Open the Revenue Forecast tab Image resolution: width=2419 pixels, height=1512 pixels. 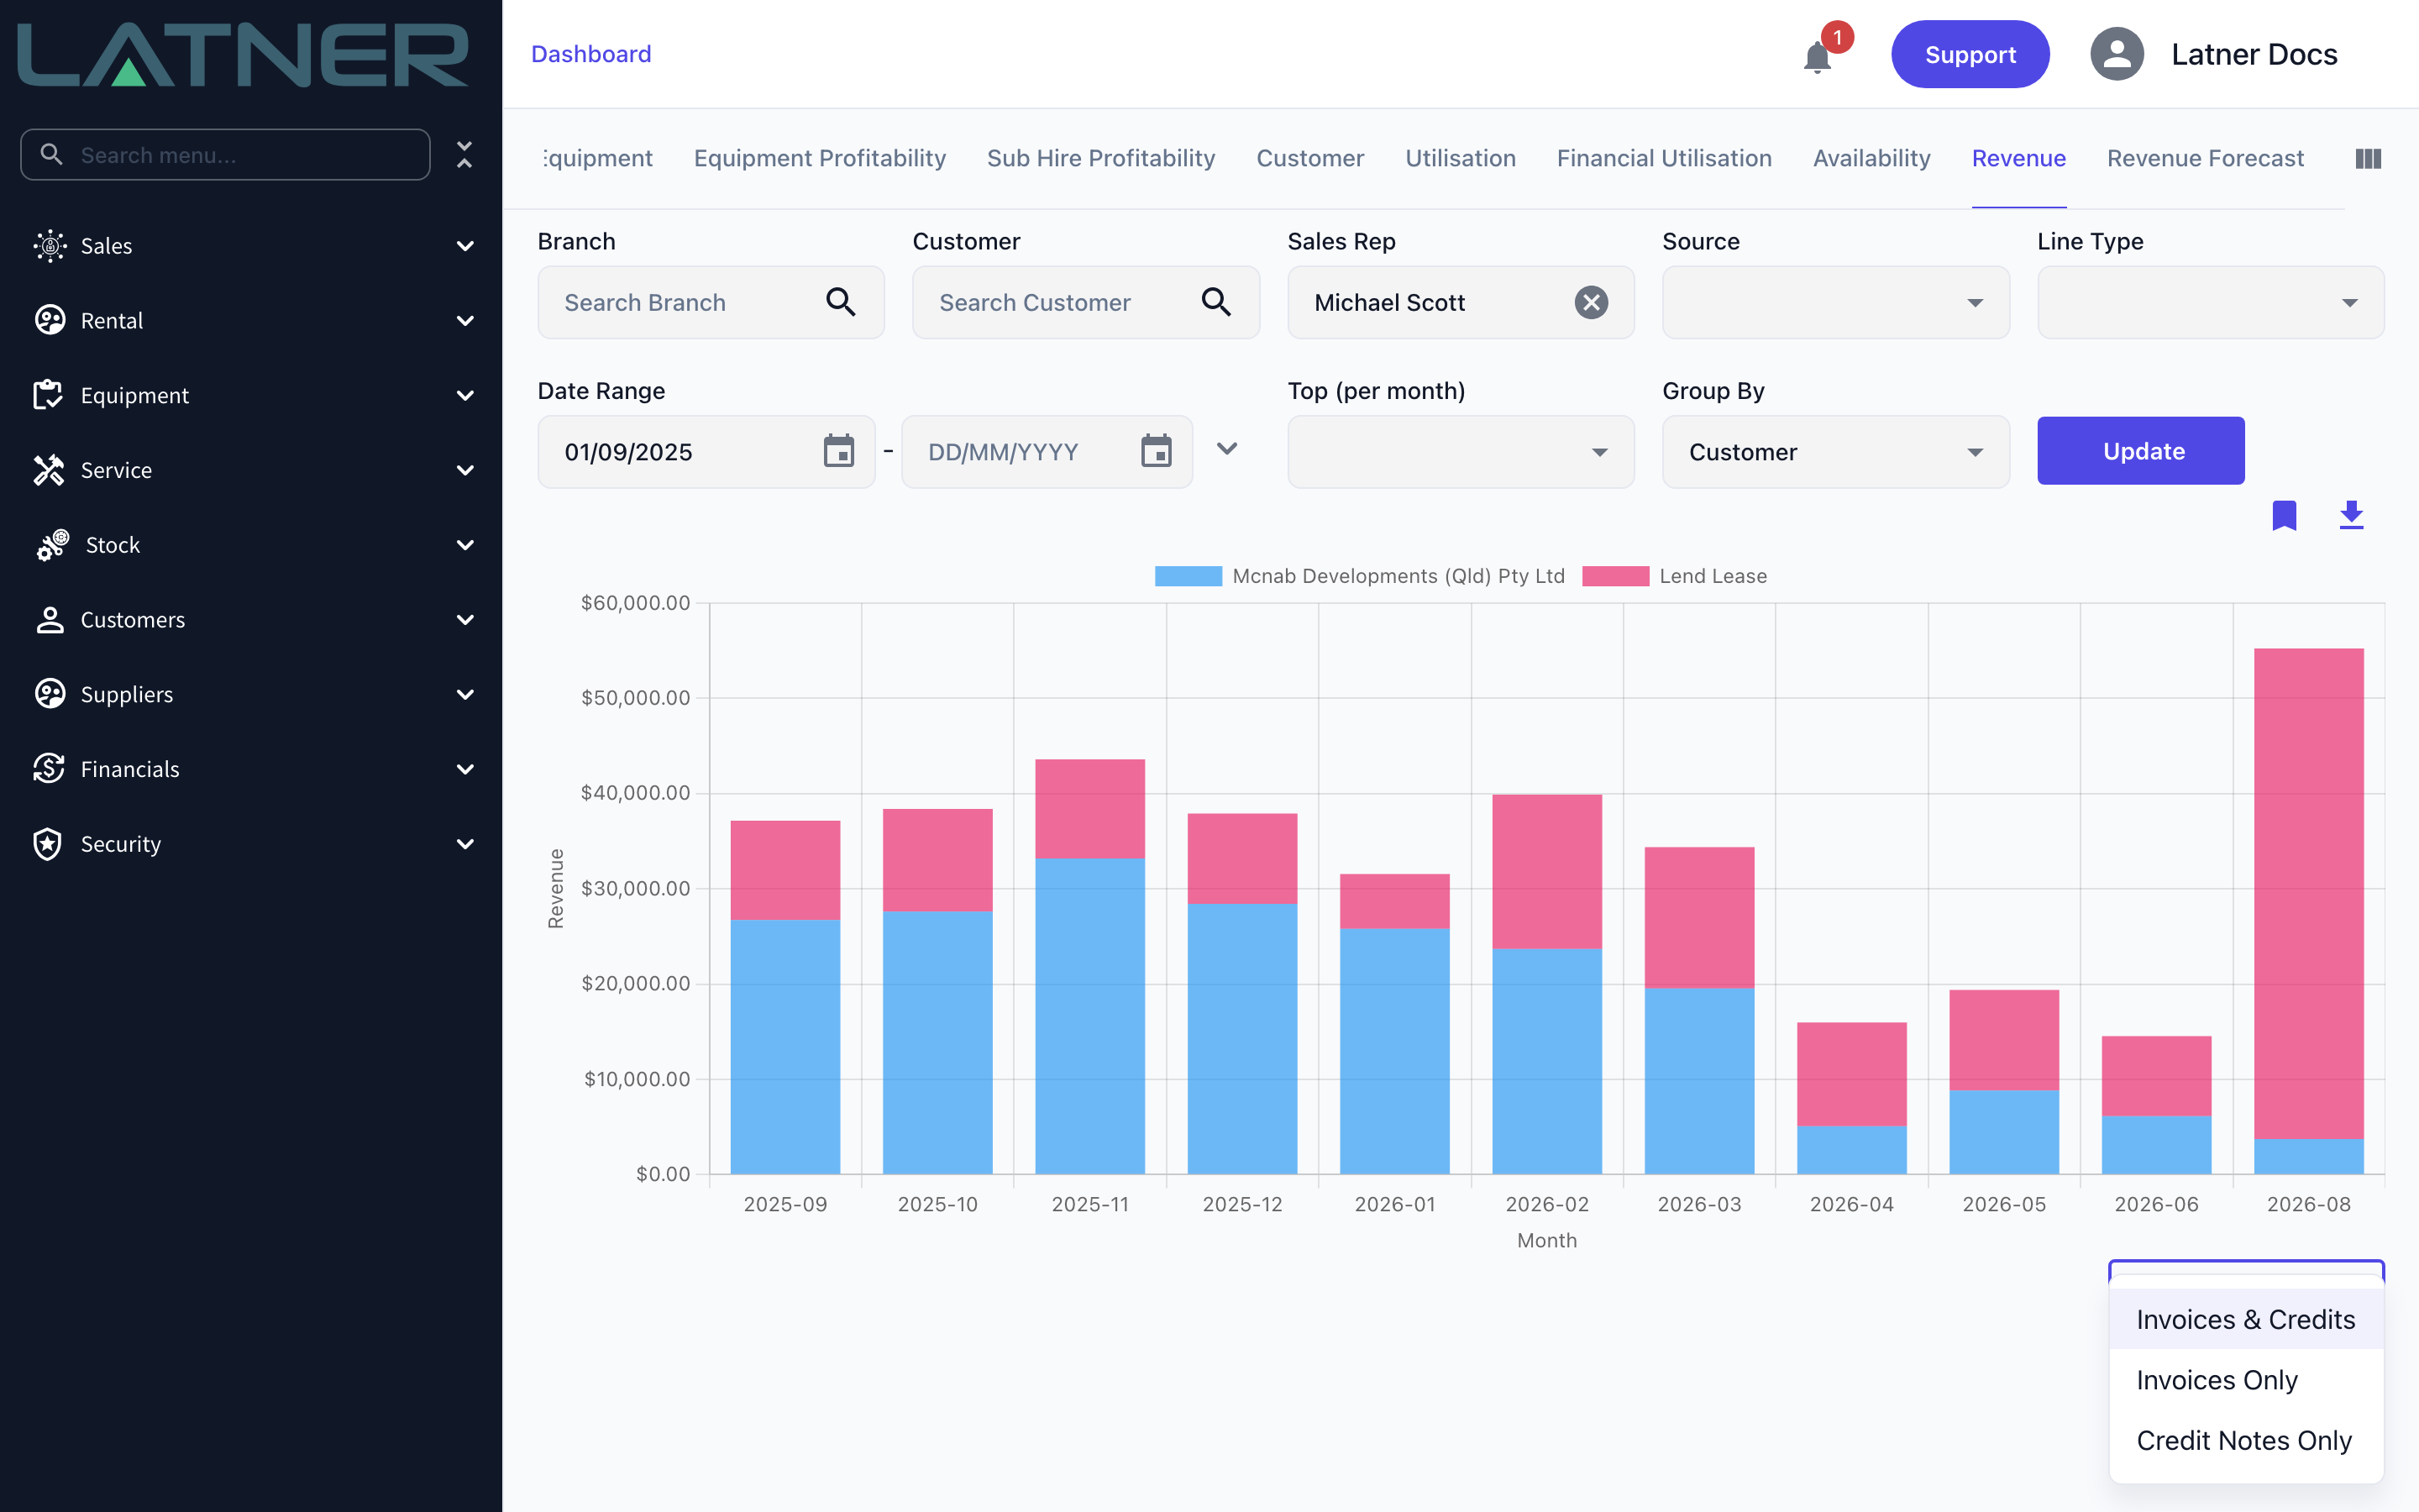(2205, 158)
